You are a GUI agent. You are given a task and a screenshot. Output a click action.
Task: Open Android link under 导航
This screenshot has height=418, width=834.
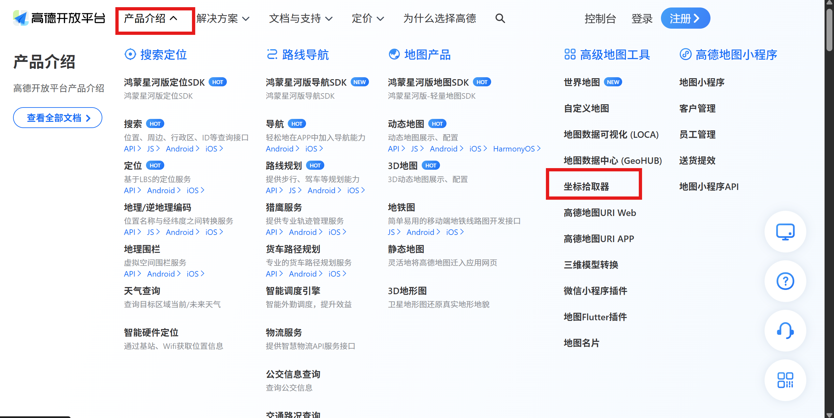(x=282, y=149)
